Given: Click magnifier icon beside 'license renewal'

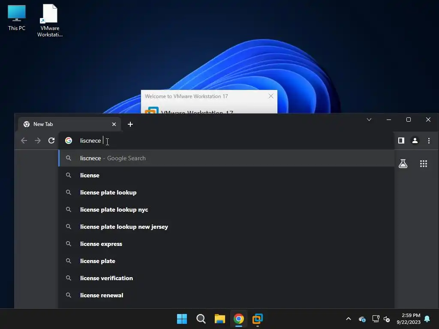Looking at the screenshot, I should click(68, 295).
